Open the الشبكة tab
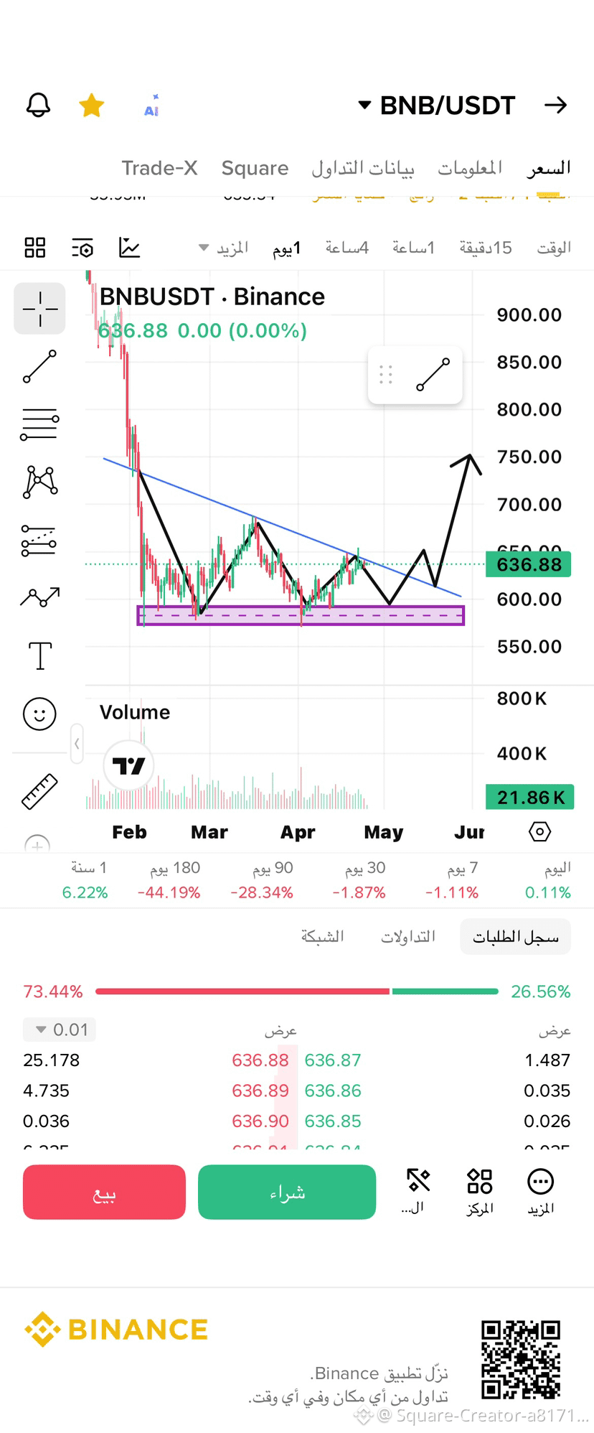Screen dimensions: 594x1433 [322, 937]
